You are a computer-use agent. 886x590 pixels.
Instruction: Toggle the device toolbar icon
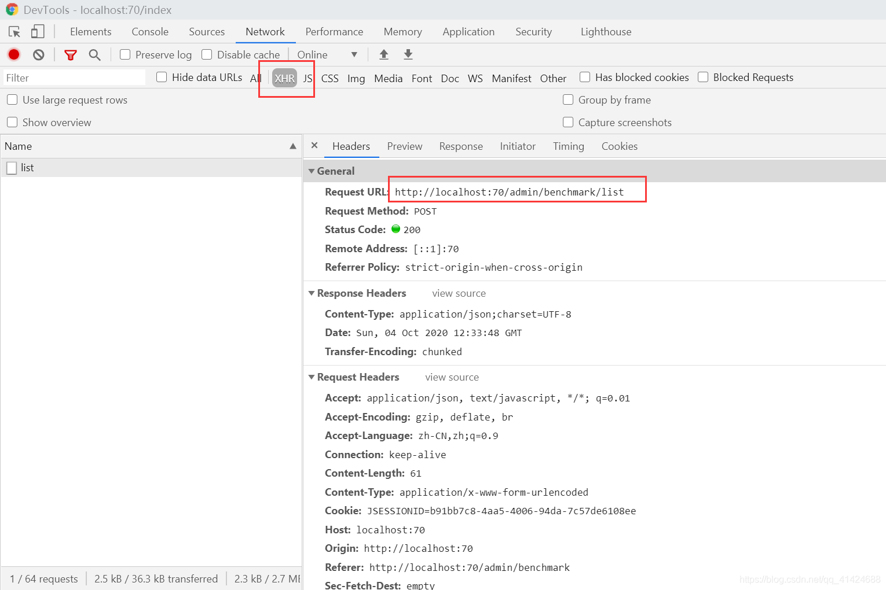coord(38,31)
